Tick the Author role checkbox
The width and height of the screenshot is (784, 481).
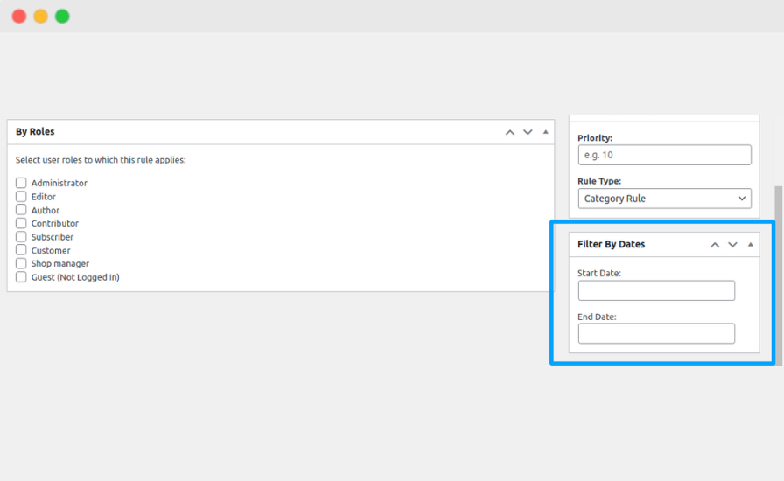click(22, 210)
